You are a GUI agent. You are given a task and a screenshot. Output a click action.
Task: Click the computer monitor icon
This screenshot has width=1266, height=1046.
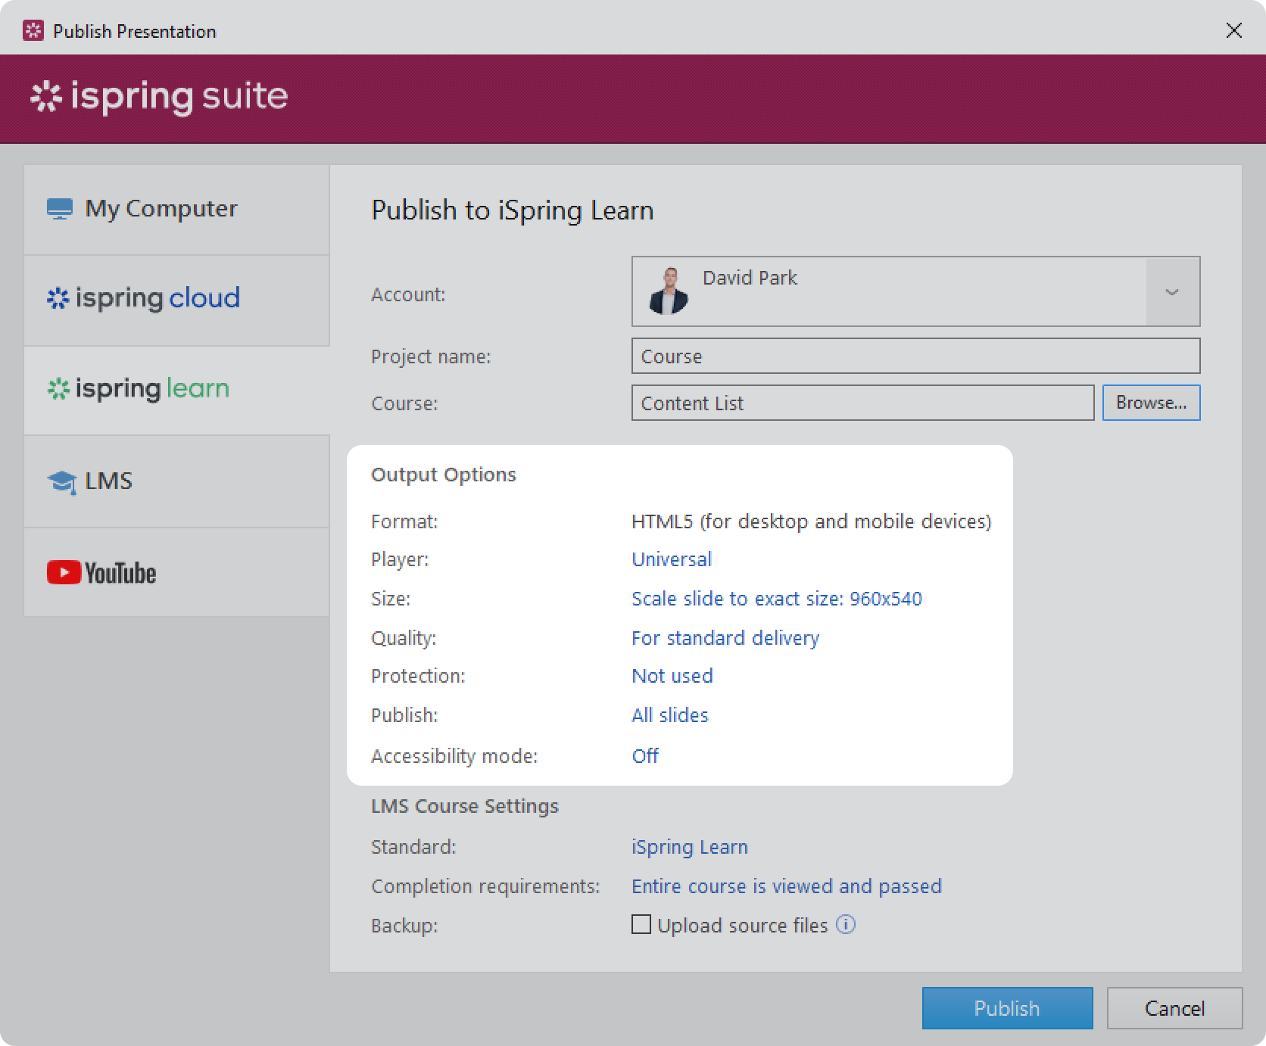click(60, 209)
